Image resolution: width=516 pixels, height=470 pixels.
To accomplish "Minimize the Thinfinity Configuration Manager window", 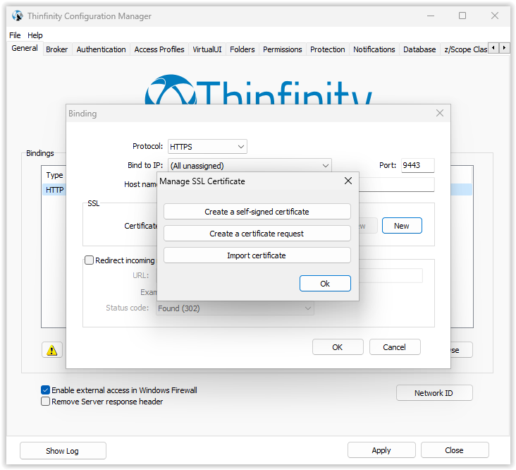I will (x=431, y=16).
